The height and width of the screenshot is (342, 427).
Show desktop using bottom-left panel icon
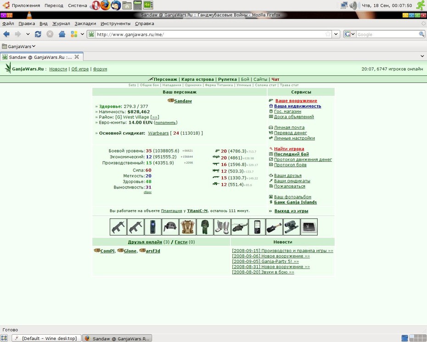4,338
